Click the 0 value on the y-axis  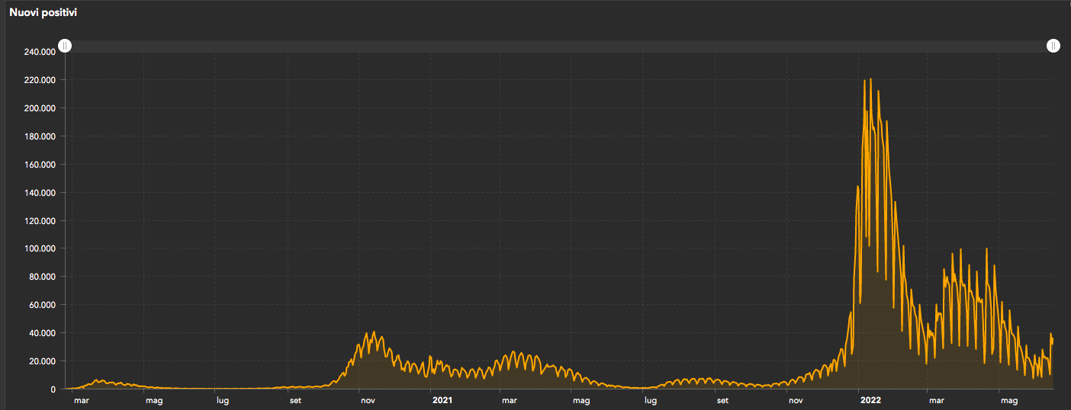click(53, 389)
